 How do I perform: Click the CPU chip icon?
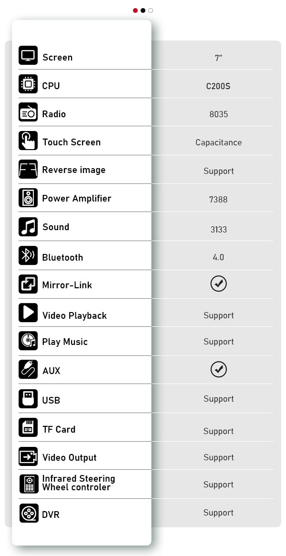pyautogui.click(x=28, y=84)
